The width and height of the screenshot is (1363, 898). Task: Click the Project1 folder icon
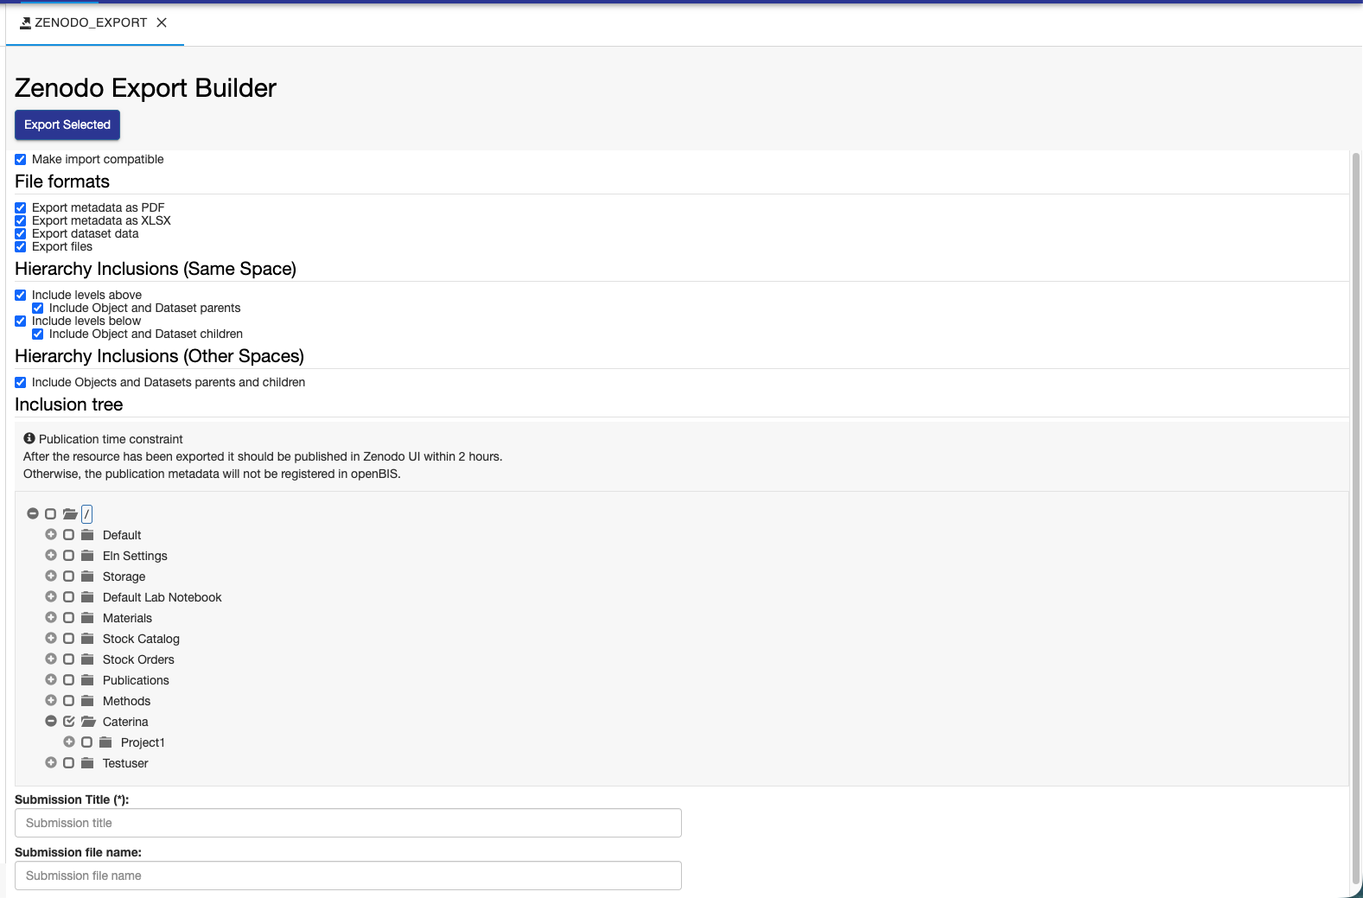(x=105, y=742)
